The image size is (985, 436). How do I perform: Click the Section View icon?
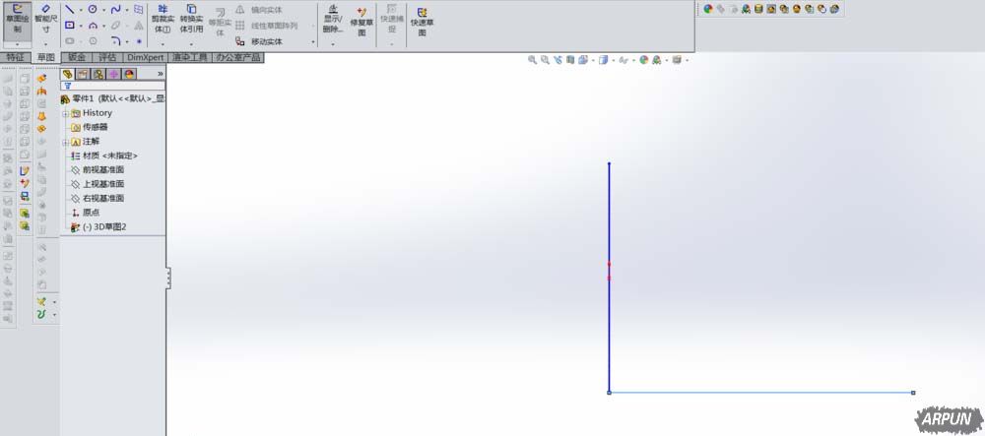coord(569,60)
